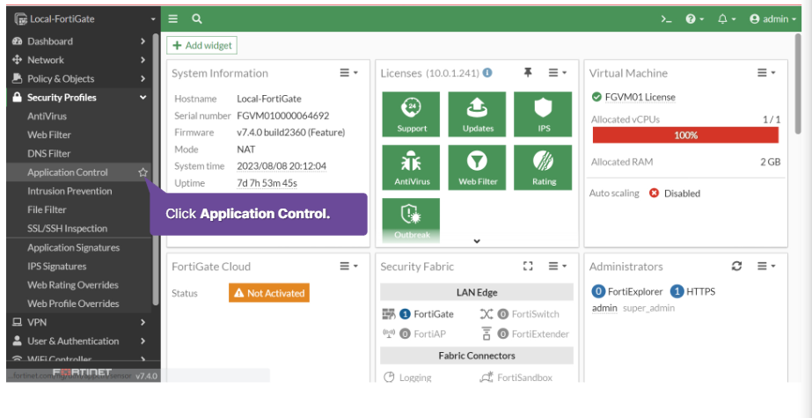Pin the Licenses widget

click(528, 72)
